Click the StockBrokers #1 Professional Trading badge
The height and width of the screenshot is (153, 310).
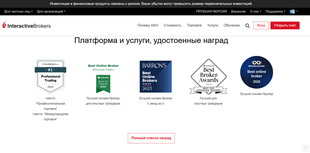tap(50, 76)
